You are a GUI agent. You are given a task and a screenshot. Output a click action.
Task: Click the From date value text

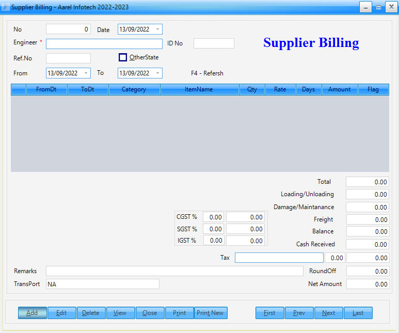tap(62, 73)
